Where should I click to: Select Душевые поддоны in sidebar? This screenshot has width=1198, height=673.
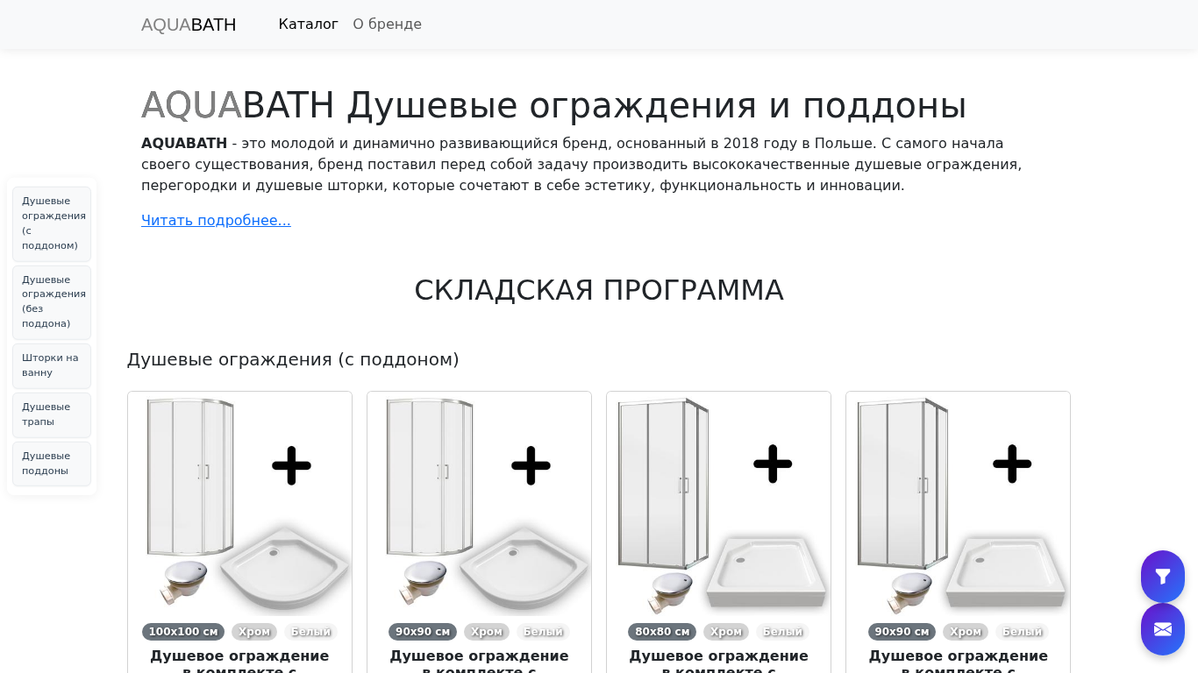[52, 464]
